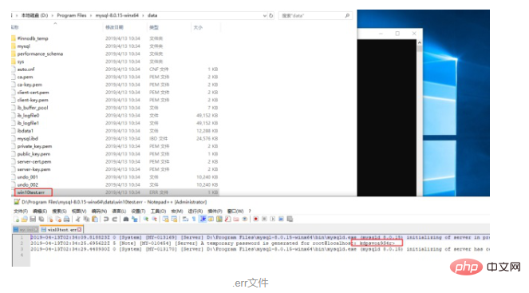Enable synchronized horizontal scrolling icon
529x293 pixels.
tap(174, 219)
